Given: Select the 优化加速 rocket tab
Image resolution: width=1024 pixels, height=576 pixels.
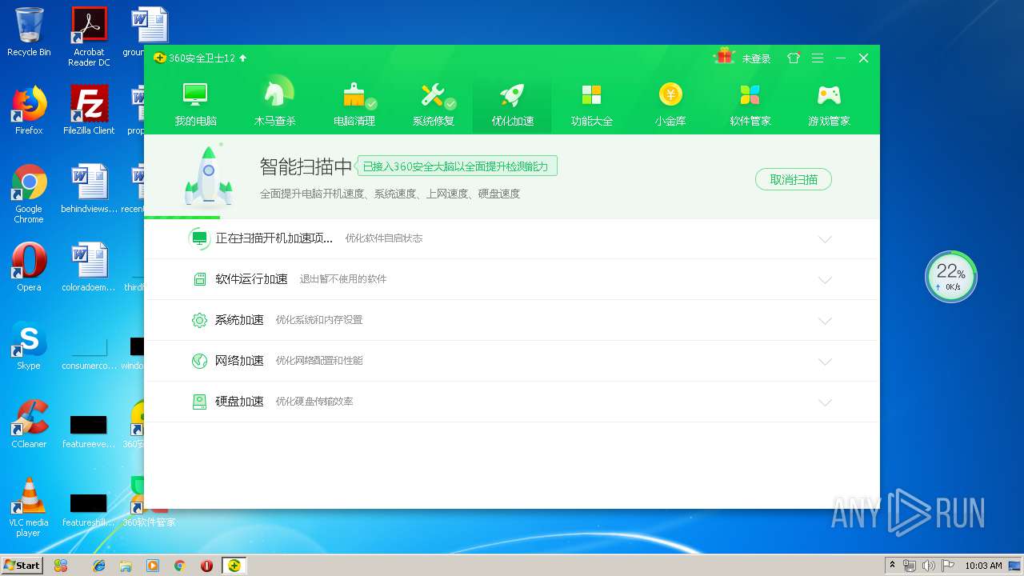Looking at the screenshot, I should coord(512,103).
